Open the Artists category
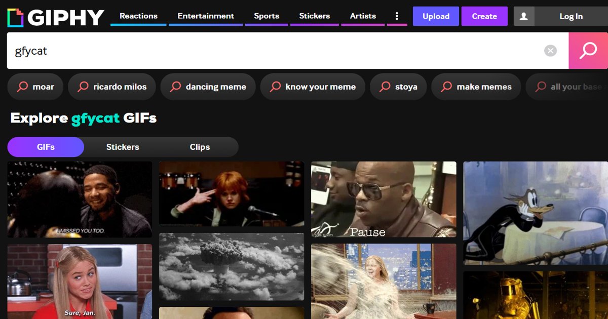 pos(363,16)
